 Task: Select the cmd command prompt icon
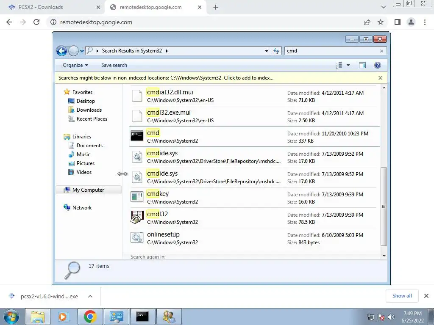point(137,136)
